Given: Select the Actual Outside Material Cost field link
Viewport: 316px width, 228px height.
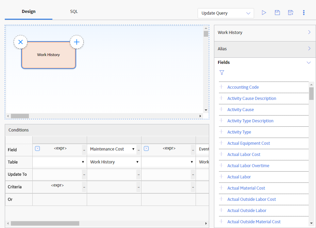Looking at the screenshot, I should coord(254,222).
